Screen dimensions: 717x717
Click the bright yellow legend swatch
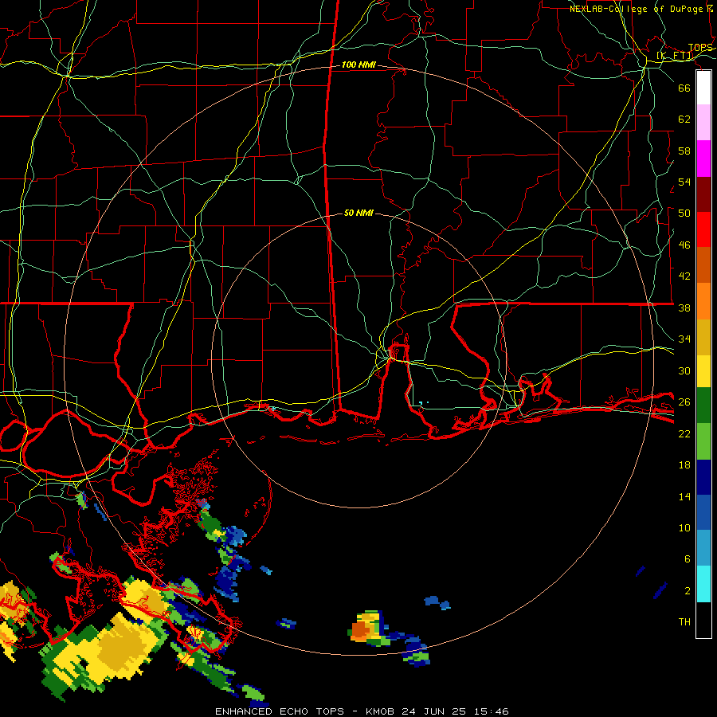tap(703, 371)
